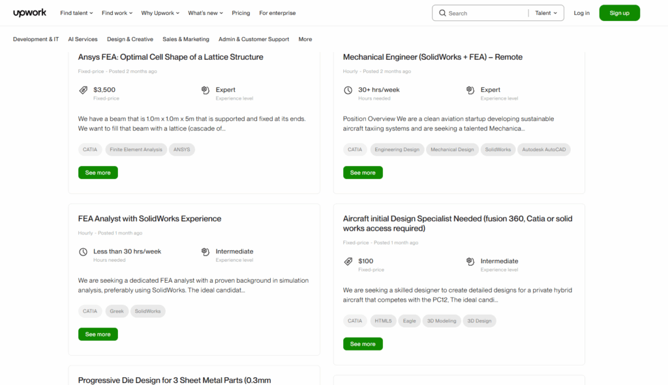This screenshot has height=385, width=668.
Task: Select the ANSYS skill tag
Action: (181, 149)
